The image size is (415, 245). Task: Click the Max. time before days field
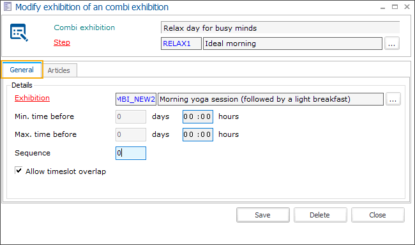pos(131,135)
